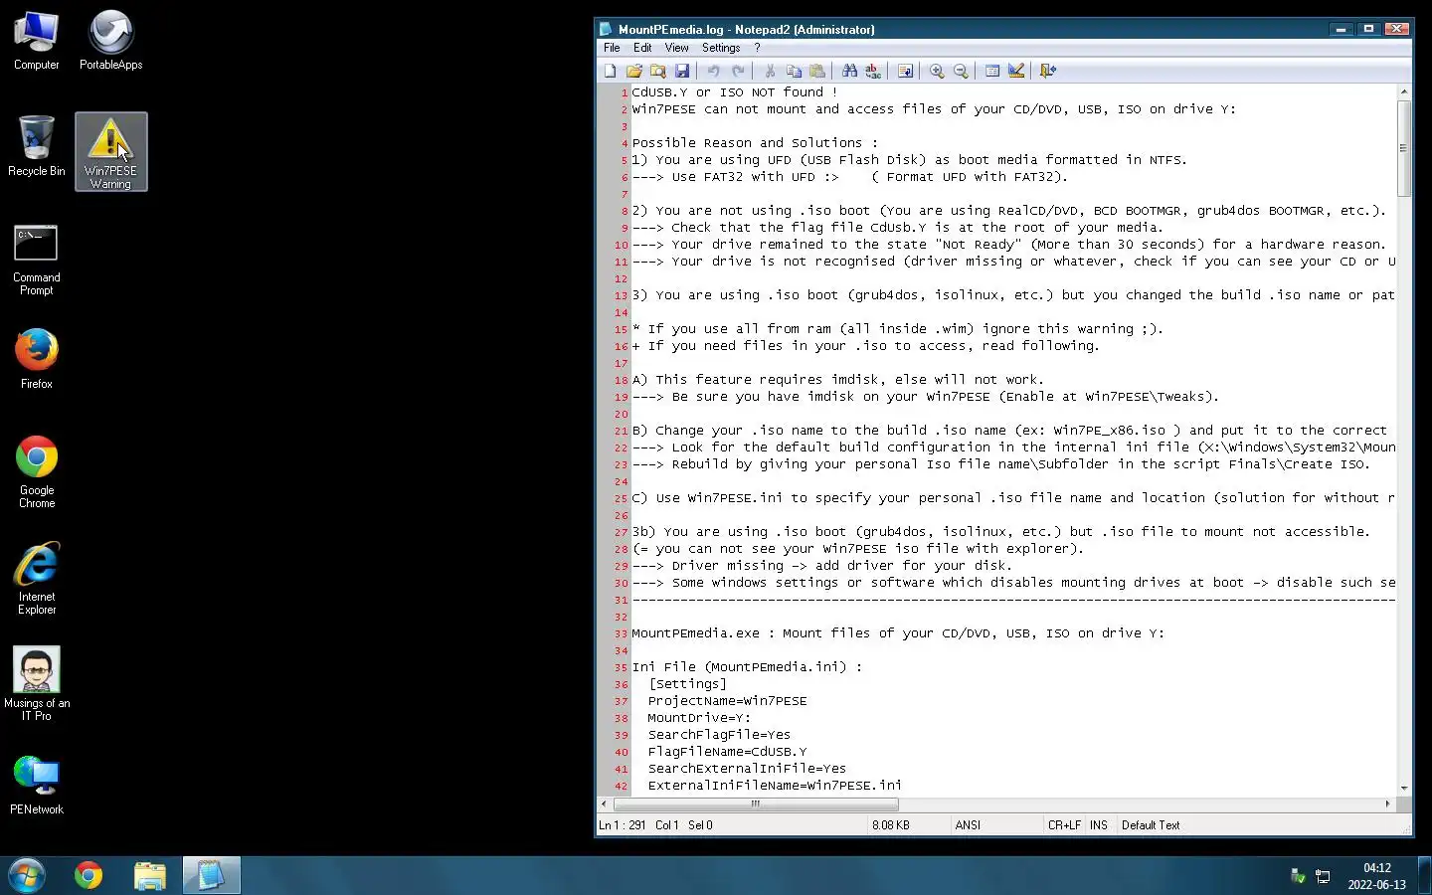The width and height of the screenshot is (1432, 895).
Task: Click the Exit door icon in toolbar
Action: [x=1048, y=71]
